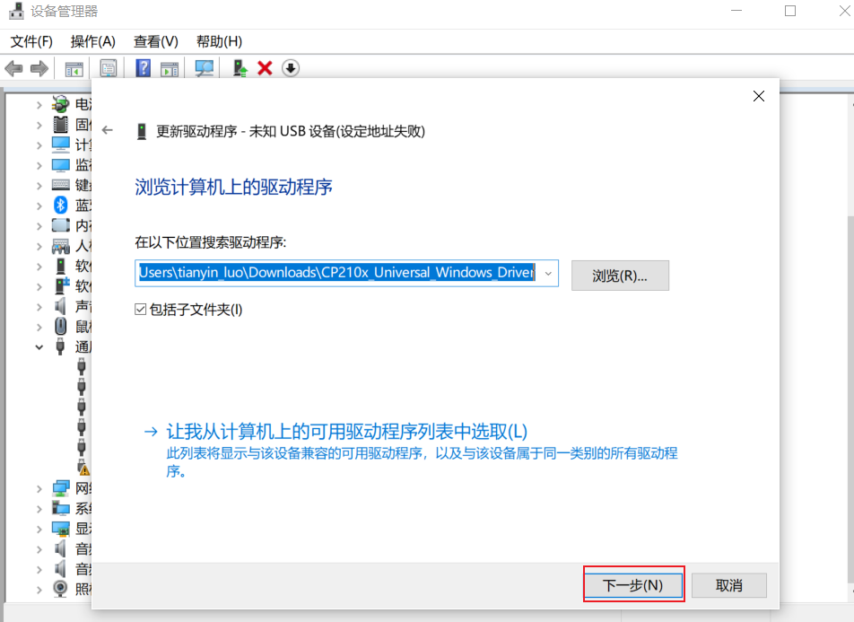The width and height of the screenshot is (854, 622).
Task: Click the red Uninstall device icon
Action: 263,68
